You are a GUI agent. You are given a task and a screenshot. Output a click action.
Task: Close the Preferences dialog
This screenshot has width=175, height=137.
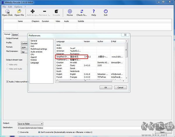click(125, 35)
